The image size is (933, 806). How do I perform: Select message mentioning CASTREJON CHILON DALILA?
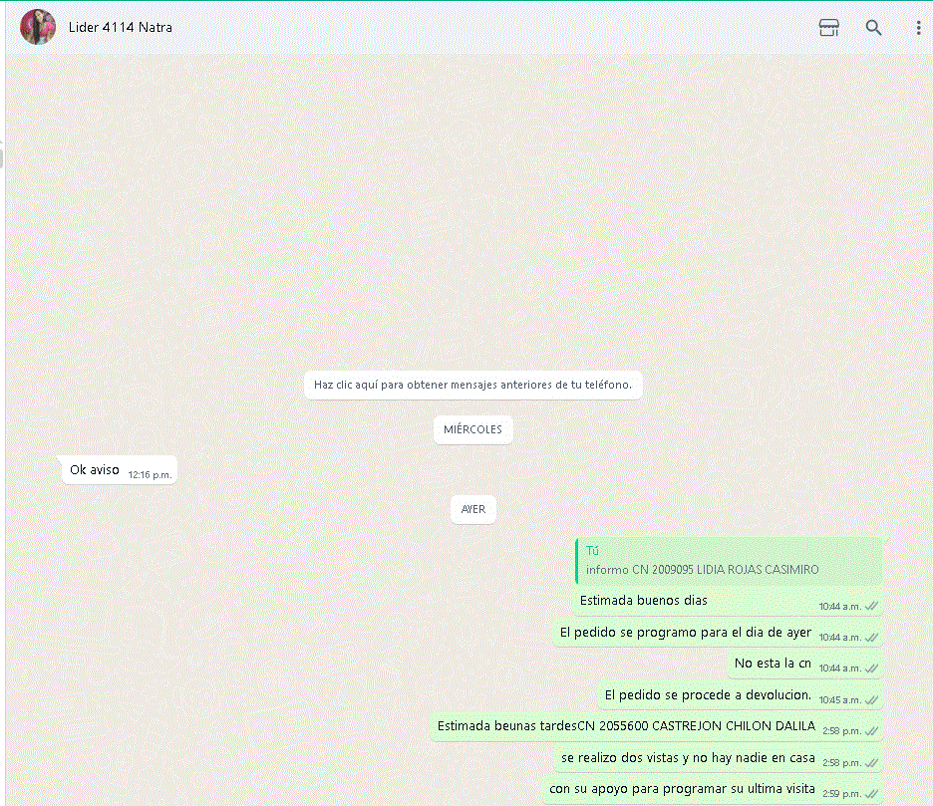pos(626,726)
